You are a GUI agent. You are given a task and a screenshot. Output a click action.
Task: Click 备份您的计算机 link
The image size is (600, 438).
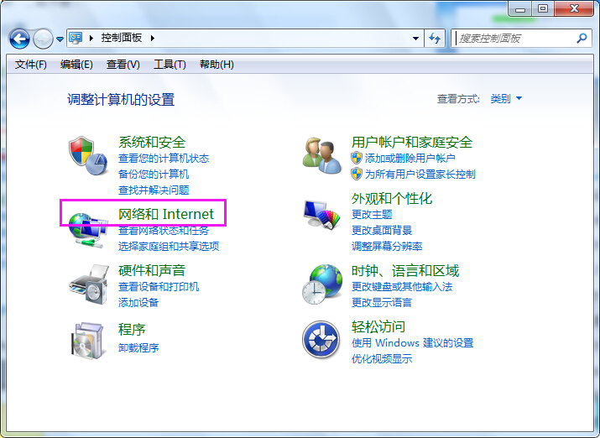point(154,175)
